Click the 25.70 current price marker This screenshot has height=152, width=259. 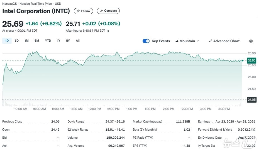(x=251, y=60)
